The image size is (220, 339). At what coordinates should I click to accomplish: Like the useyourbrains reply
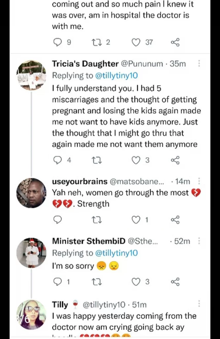click(136, 219)
